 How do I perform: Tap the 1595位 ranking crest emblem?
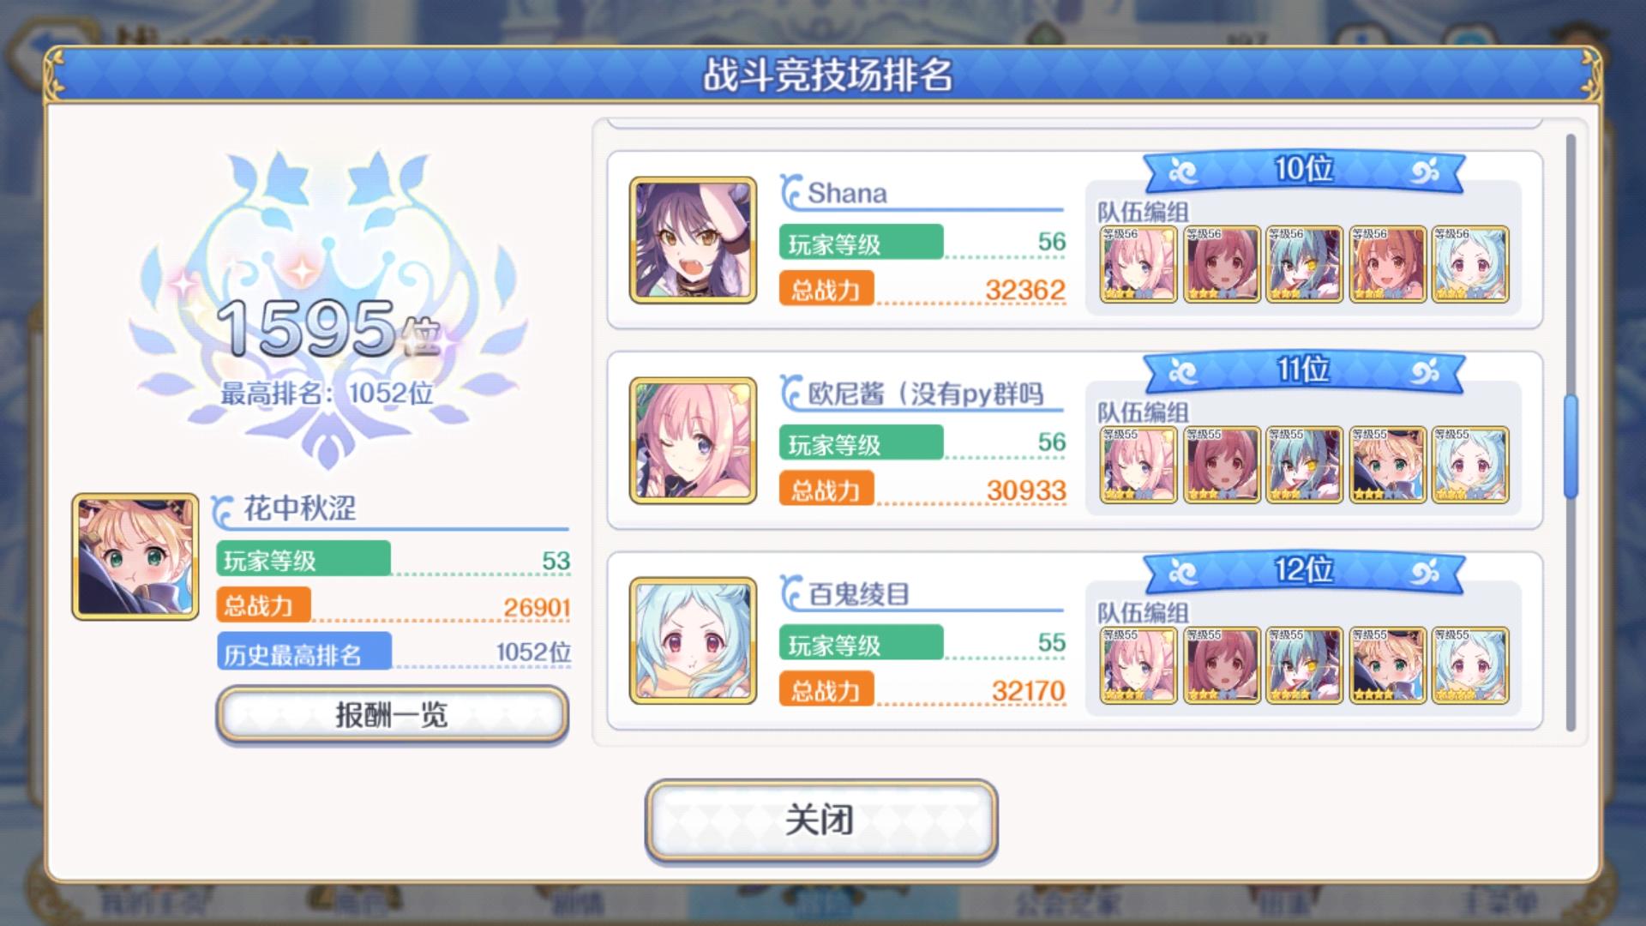click(327, 309)
